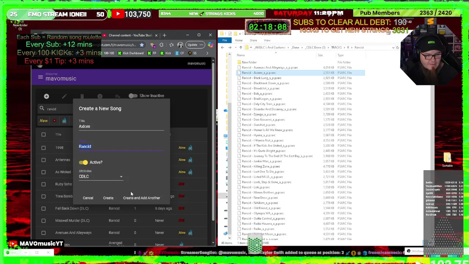Go up one folder level in Explorer
The image size is (469, 264).
click(240, 47)
